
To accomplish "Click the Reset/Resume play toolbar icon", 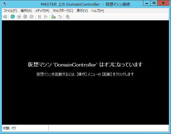I will 46,17.
